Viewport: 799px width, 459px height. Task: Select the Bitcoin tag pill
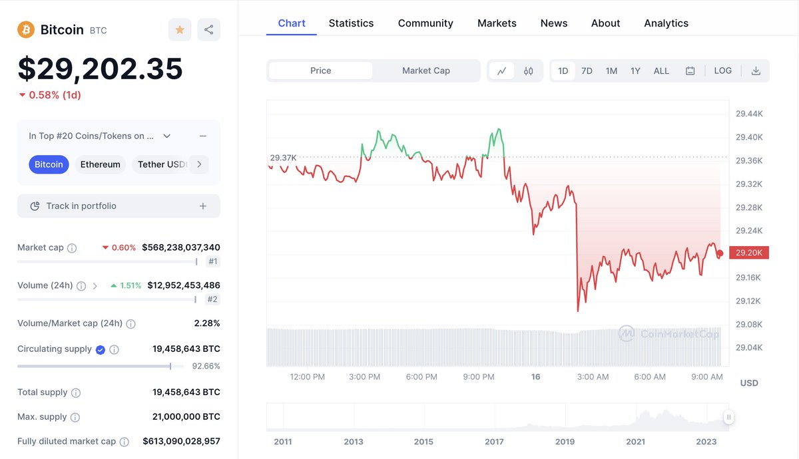(x=49, y=164)
